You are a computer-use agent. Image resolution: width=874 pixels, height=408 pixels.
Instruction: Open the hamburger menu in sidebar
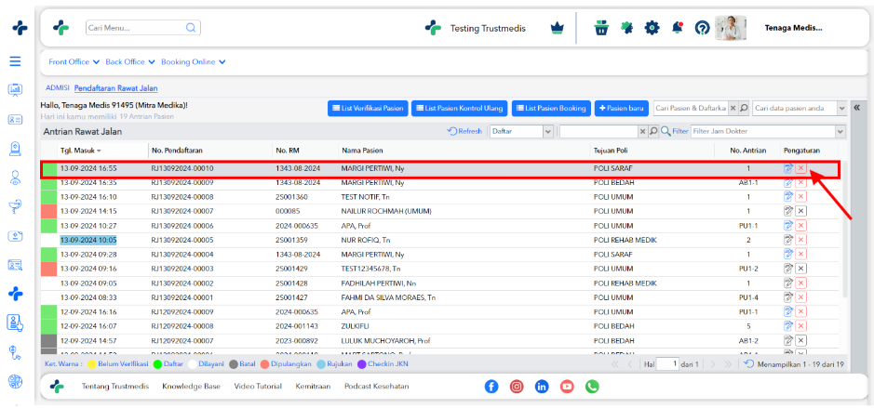point(16,61)
